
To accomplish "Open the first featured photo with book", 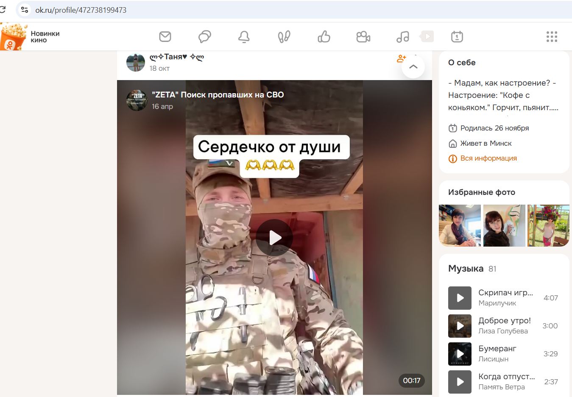I will 460,225.
